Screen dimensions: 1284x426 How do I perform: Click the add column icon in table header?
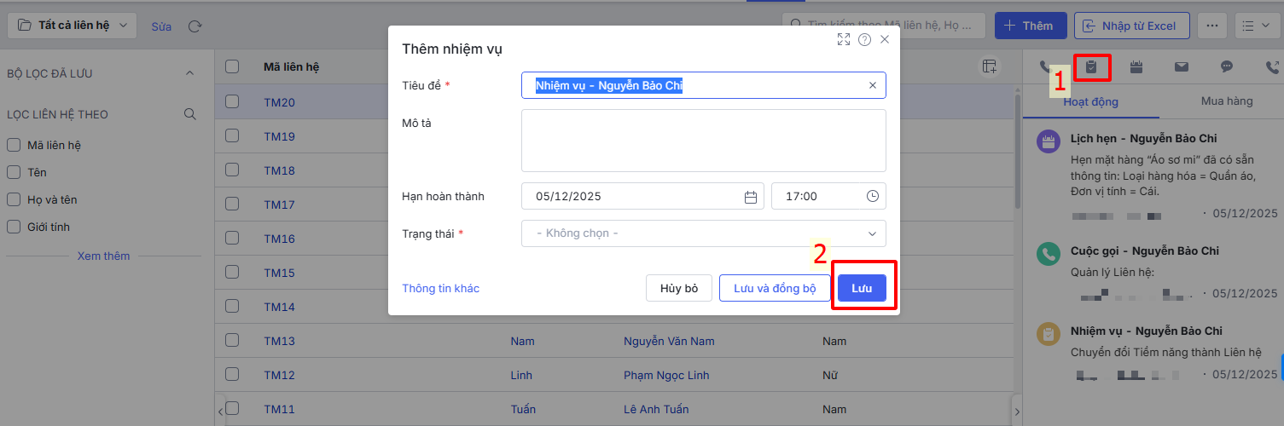click(989, 67)
